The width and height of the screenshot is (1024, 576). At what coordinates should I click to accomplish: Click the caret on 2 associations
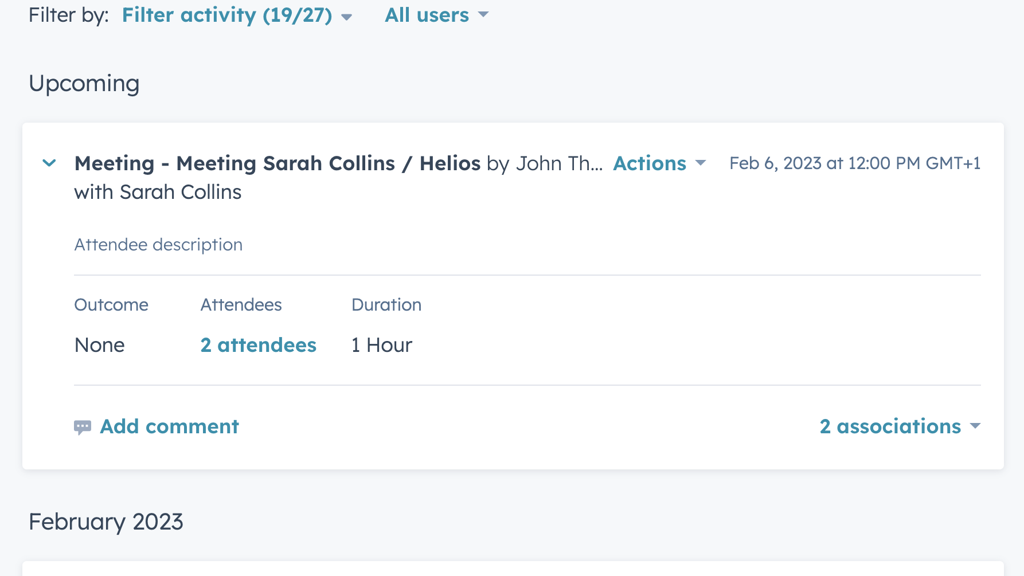coord(975,426)
